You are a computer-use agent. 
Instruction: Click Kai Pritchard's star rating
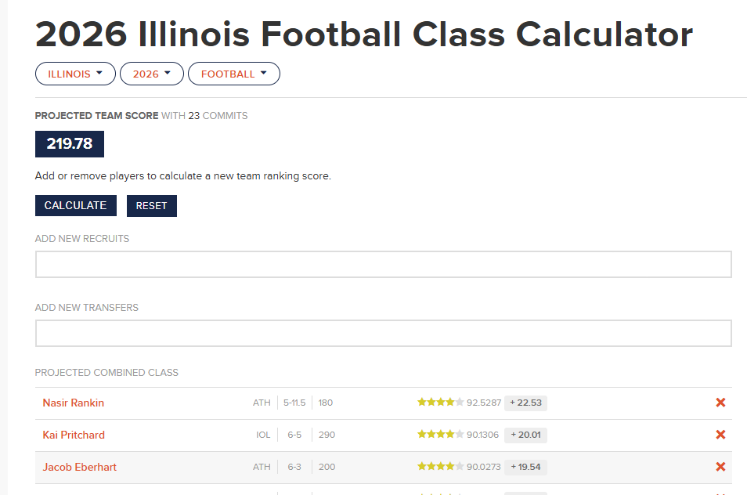pos(440,435)
